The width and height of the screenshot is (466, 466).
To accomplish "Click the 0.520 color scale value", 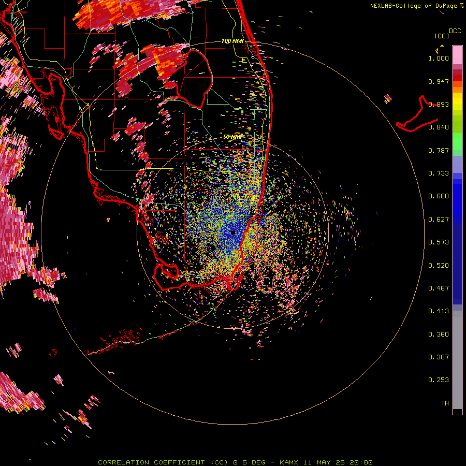I will point(439,266).
